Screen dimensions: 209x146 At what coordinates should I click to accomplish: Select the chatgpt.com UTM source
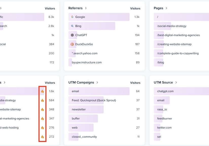pyautogui.click(x=181, y=91)
